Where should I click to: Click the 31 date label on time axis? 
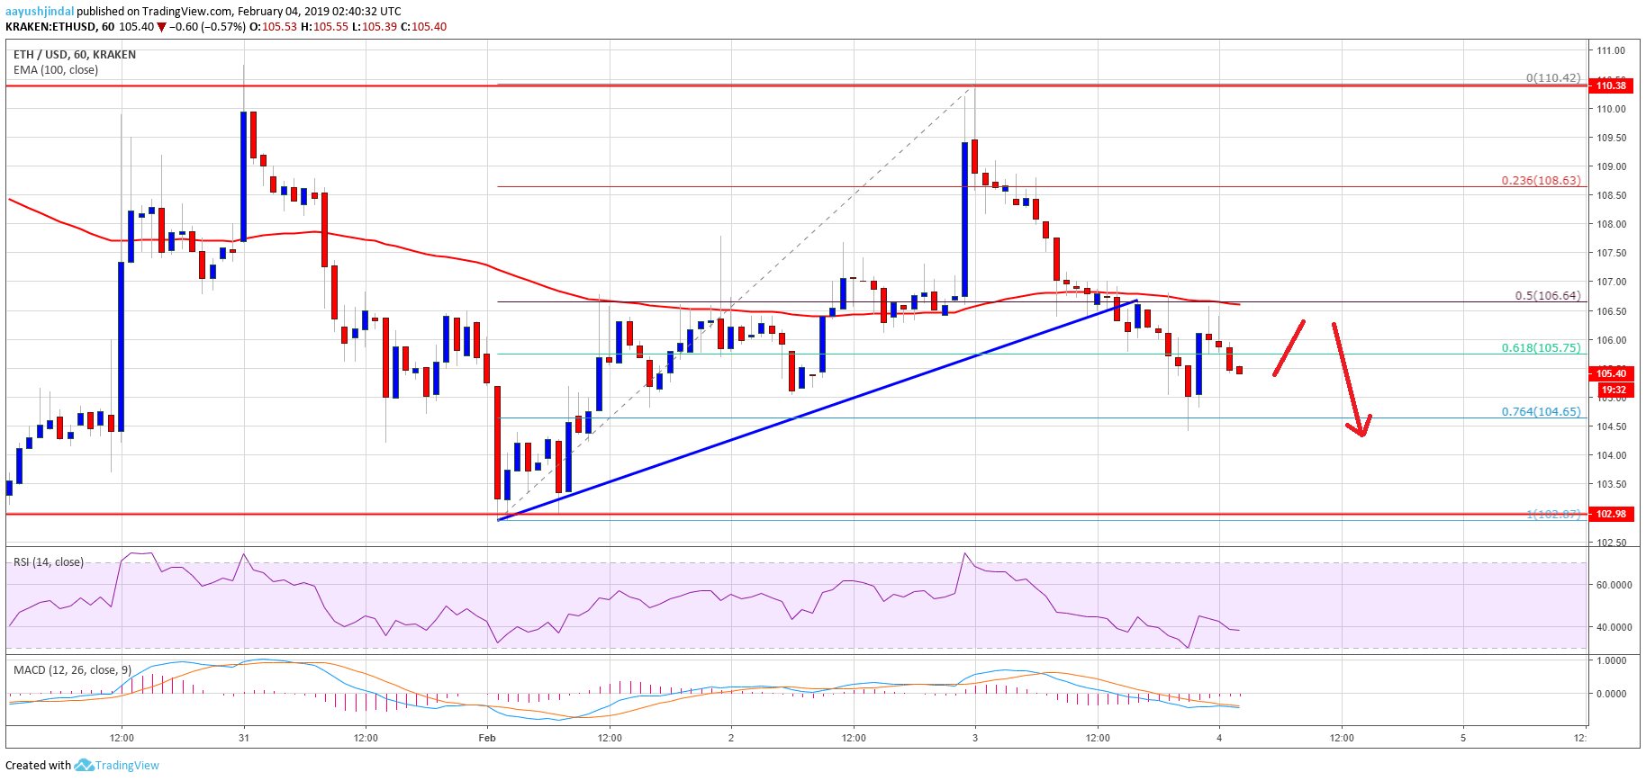click(244, 738)
